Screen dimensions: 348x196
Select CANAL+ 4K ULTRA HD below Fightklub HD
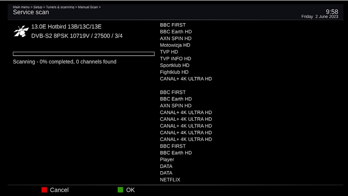(x=186, y=79)
